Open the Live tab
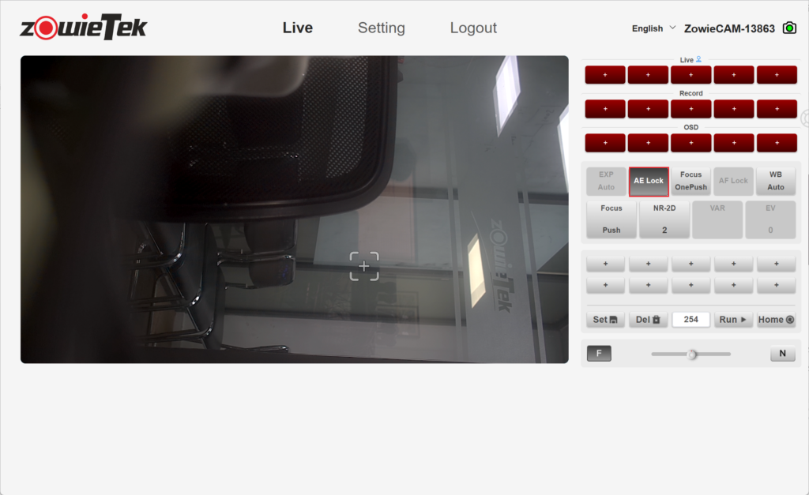This screenshot has width=809, height=495. (x=298, y=28)
